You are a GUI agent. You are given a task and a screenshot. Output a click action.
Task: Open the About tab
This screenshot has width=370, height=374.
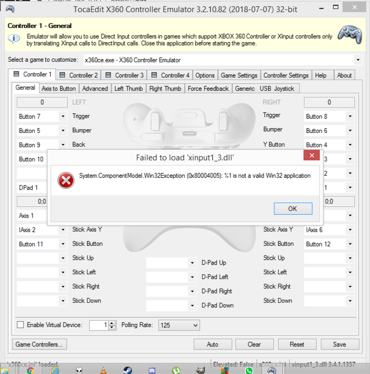coord(344,75)
